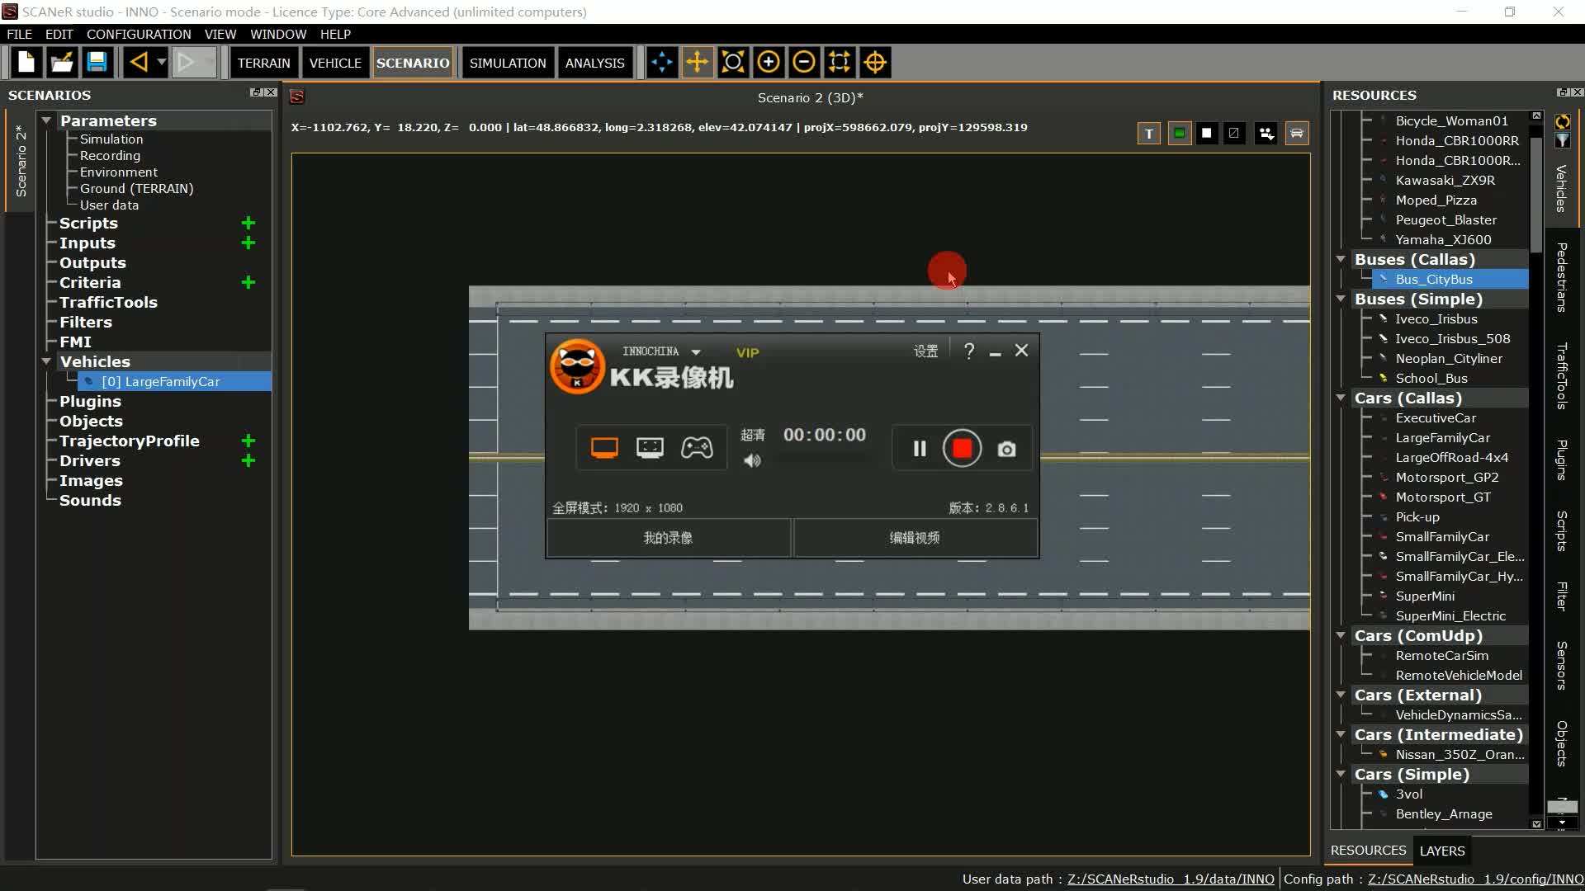The image size is (1585, 891).
Task: Take a screenshot with camera icon
Action: (1006, 449)
